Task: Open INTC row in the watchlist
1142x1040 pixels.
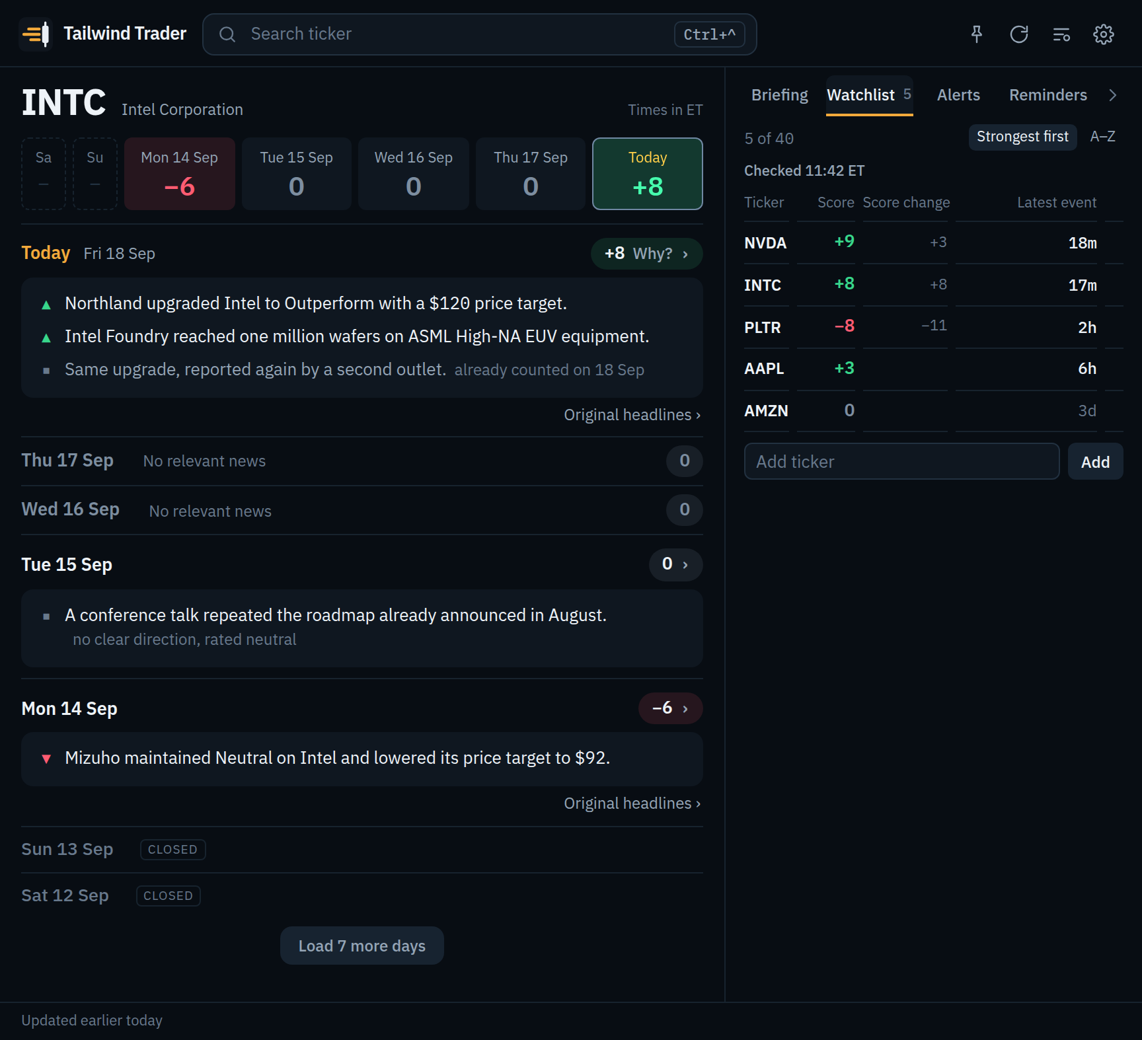Action: coord(933,285)
